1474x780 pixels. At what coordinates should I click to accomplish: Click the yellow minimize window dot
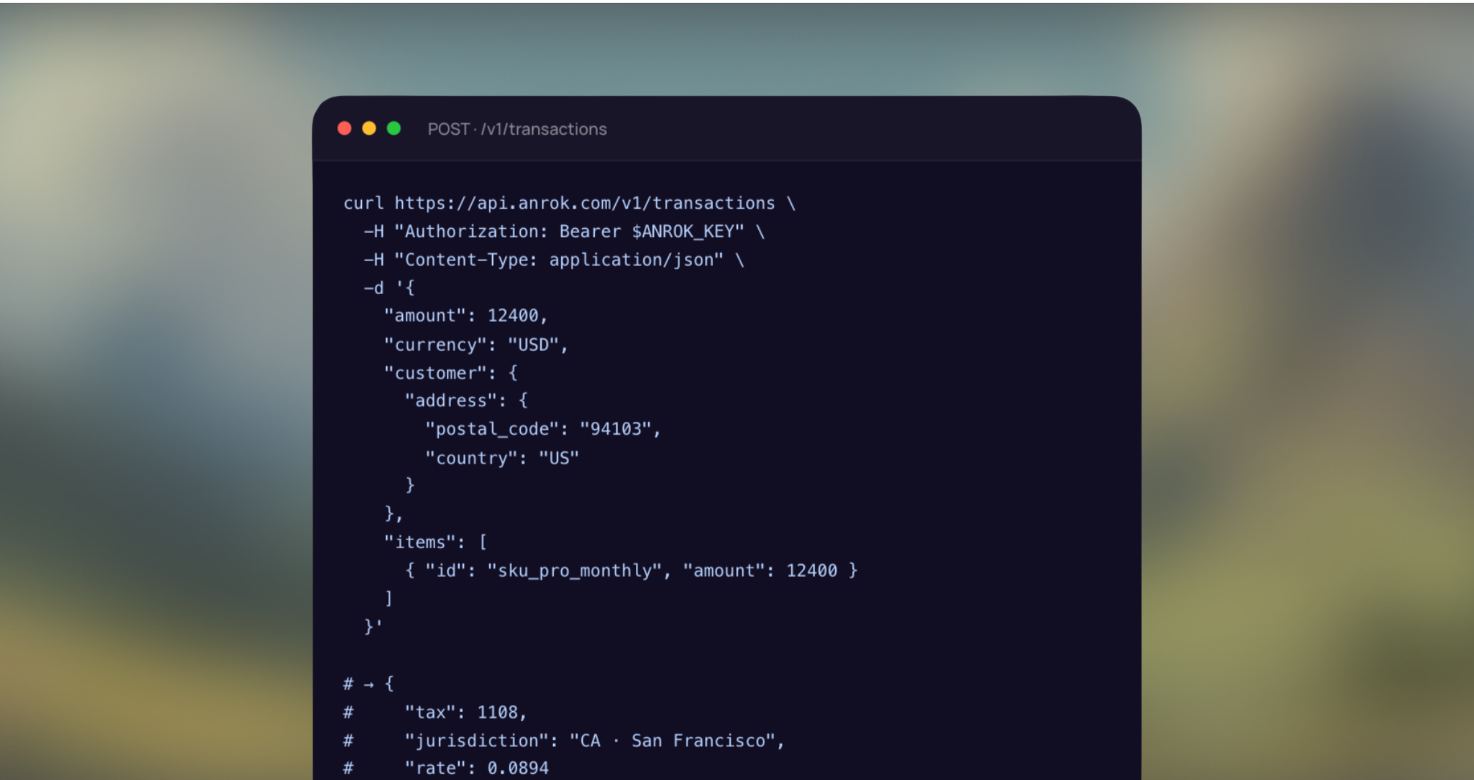pos(369,128)
